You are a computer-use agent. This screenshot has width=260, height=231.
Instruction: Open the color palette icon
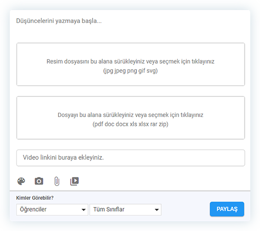click(21, 181)
